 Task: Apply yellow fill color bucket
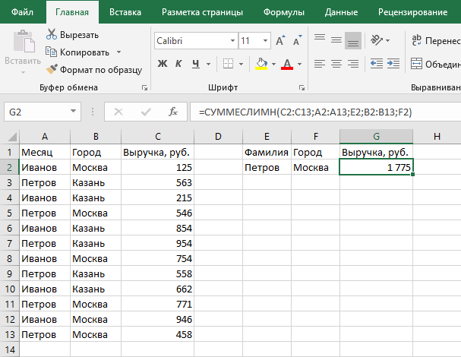tap(261, 64)
